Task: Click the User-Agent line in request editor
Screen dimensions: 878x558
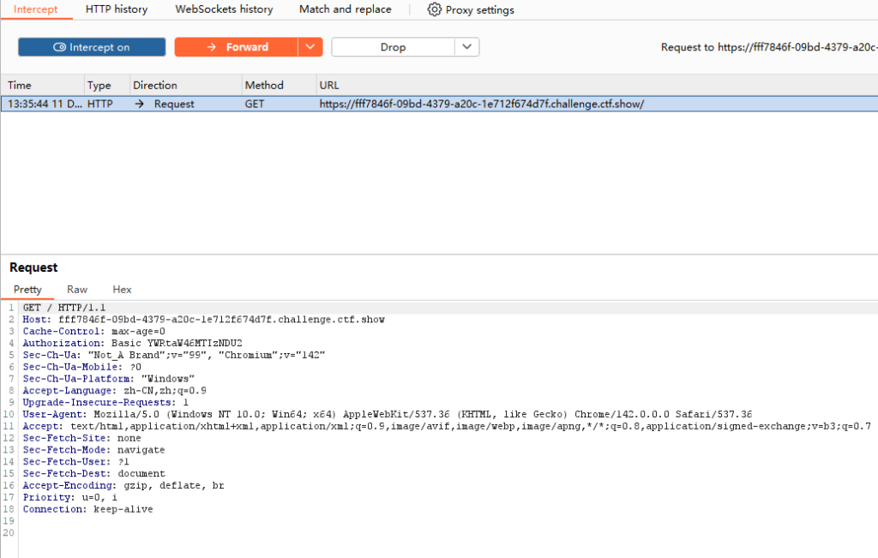Action: point(386,414)
